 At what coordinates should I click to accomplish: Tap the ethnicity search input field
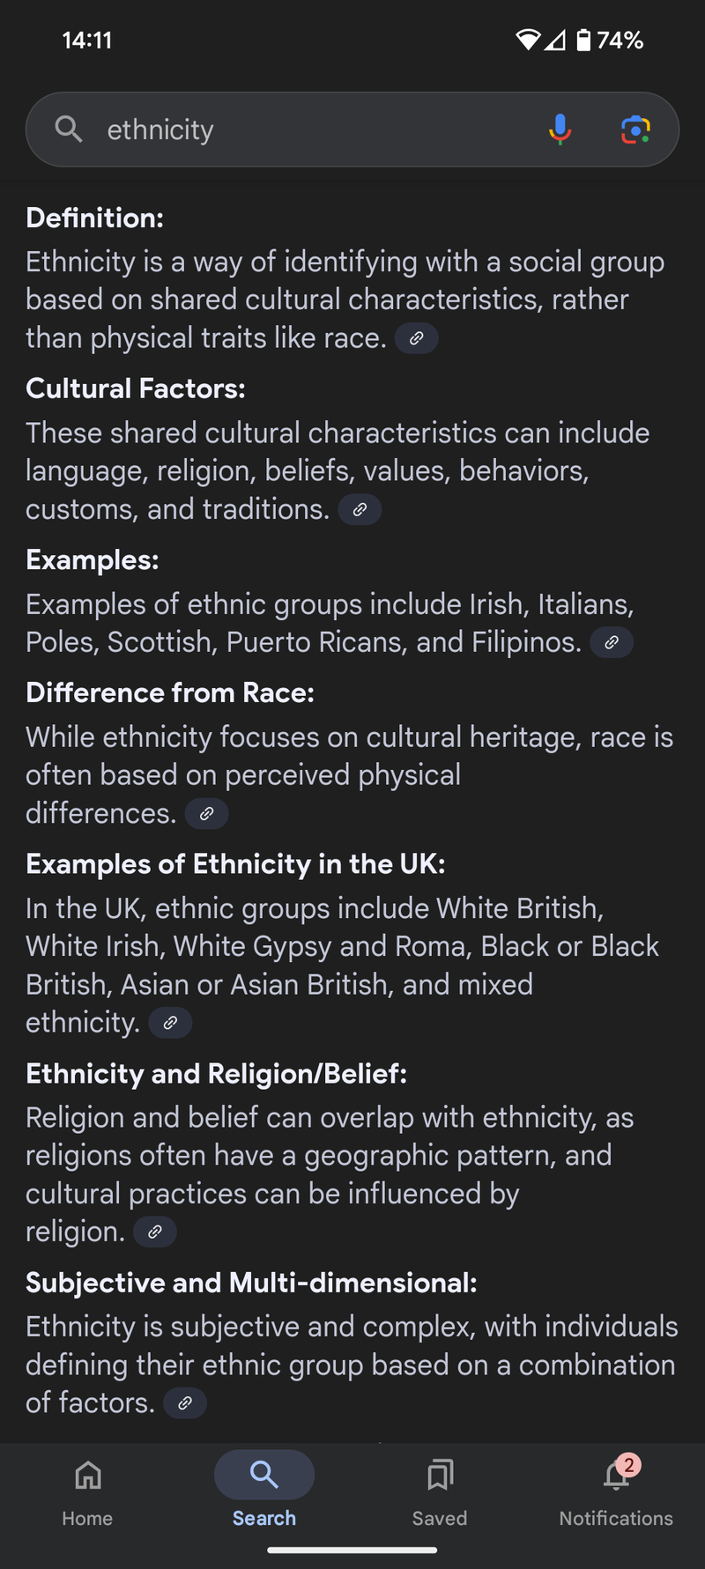click(x=308, y=130)
